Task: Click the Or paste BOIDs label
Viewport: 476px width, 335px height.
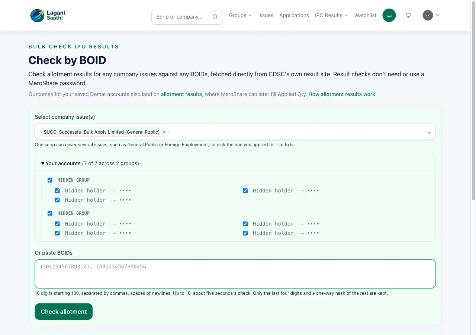Action: point(54,253)
